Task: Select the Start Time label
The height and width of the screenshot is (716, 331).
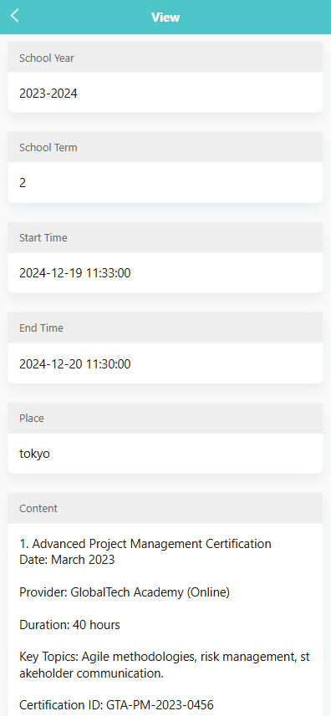Action: (43, 238)
